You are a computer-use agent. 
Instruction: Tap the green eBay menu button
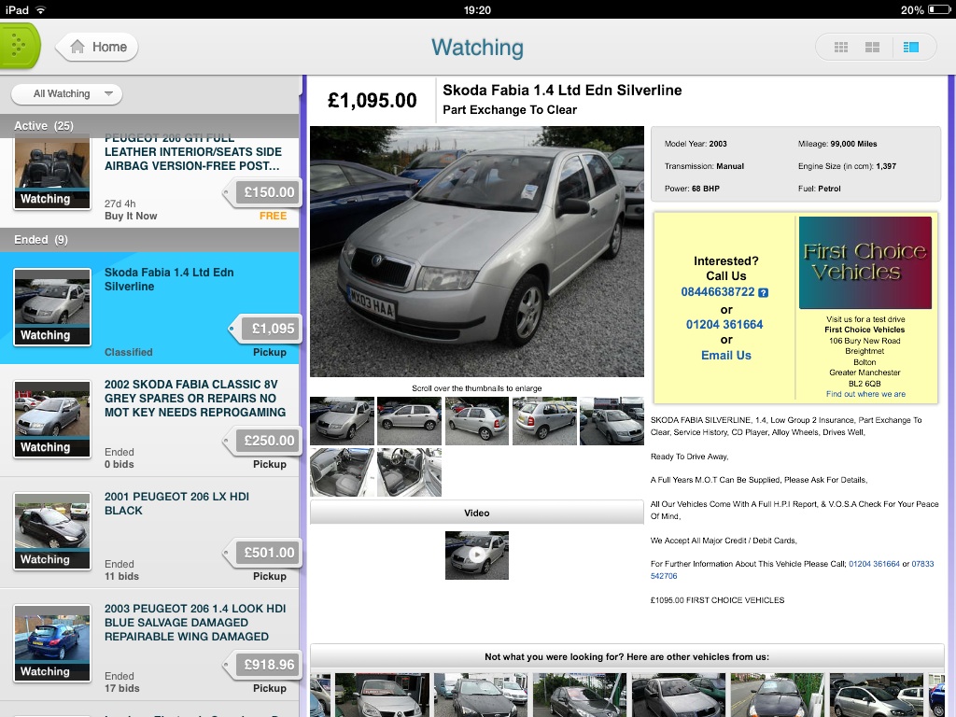point(19,46)
